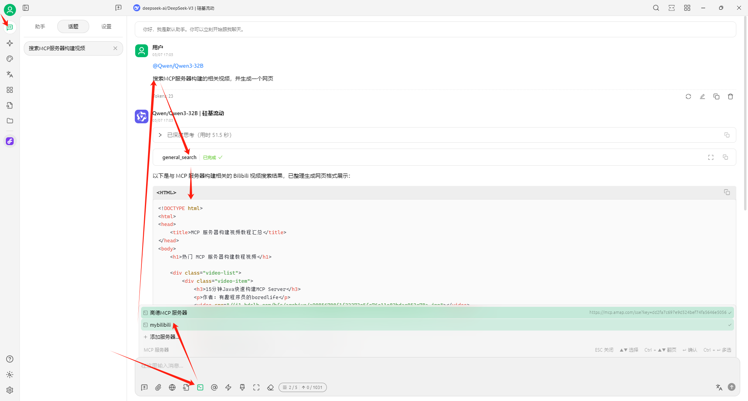
Task: Translate input text with translate icon
Action: 719,387
